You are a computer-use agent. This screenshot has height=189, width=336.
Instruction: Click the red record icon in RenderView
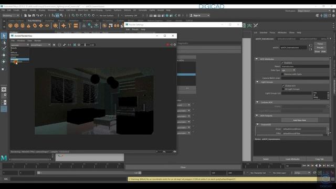pos(167,45)
